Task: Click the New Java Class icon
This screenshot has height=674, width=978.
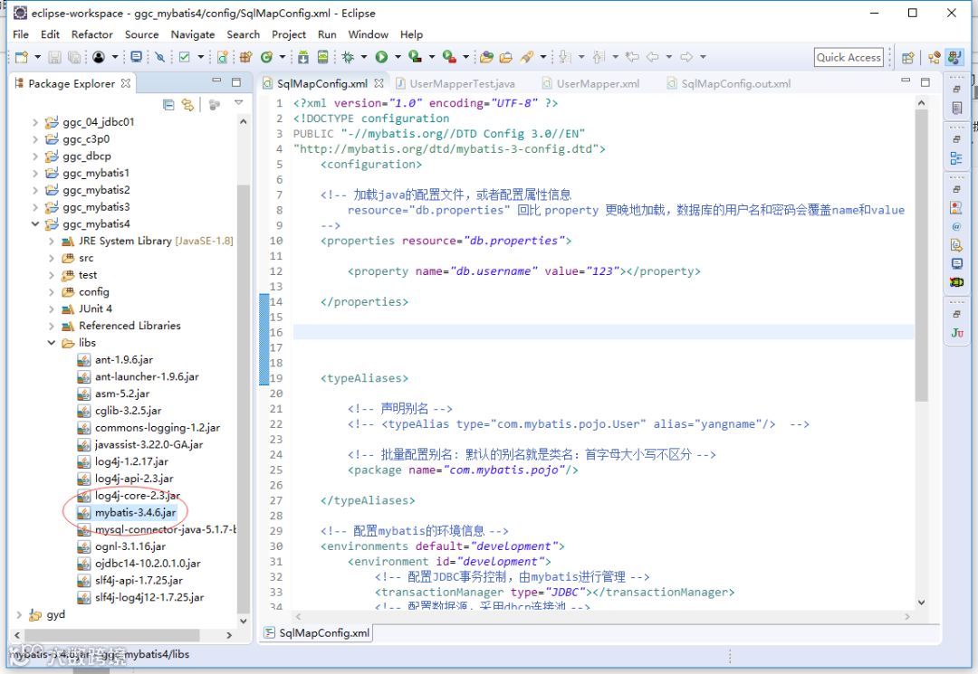Action: (268, 57)
